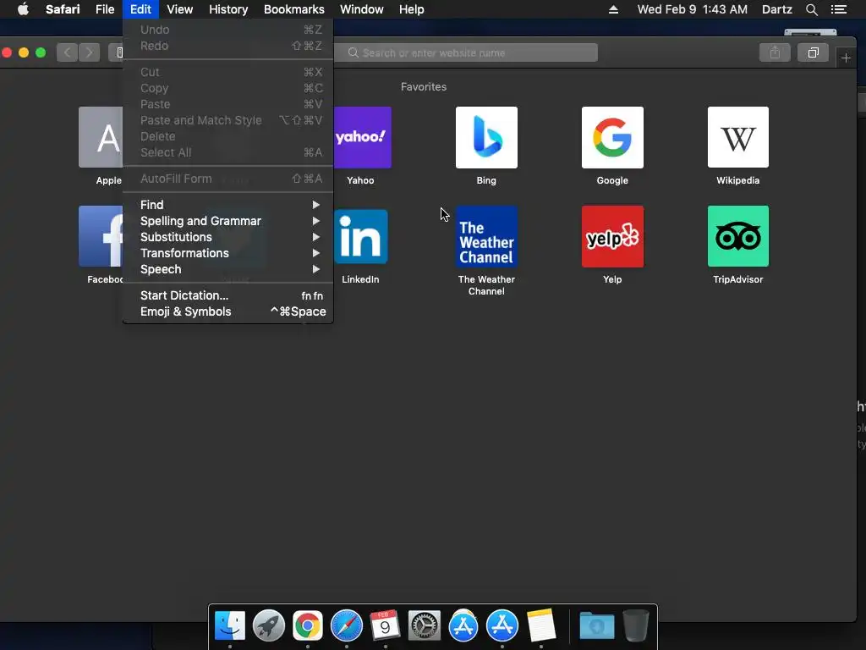Open Finder from the Dock
Image resolution: width=866 pixels, height=650 pixels.
click(230, 625)
